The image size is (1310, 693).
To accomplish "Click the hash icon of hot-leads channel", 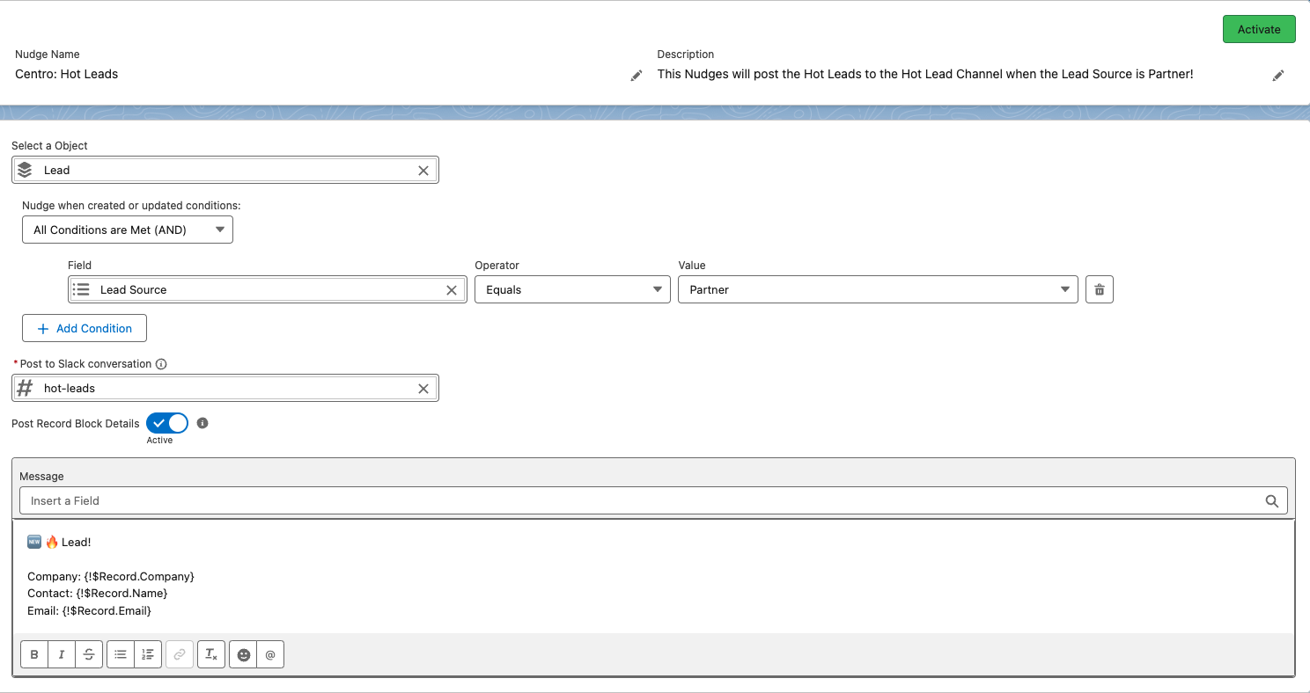I will pyautogui.click(x=25, y=388).
